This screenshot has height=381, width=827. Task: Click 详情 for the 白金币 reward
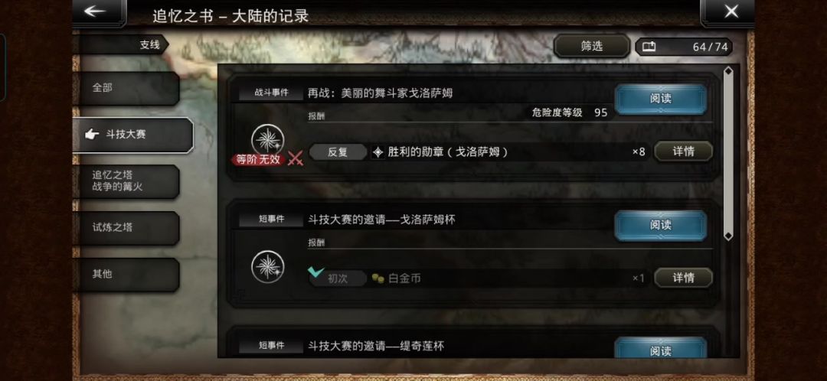[684, 278]
